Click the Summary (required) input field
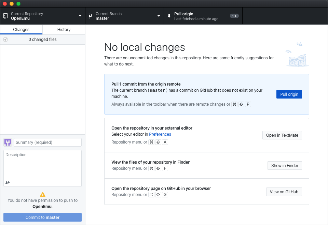The width and height of the screenshot is (328, 225). 47,142
